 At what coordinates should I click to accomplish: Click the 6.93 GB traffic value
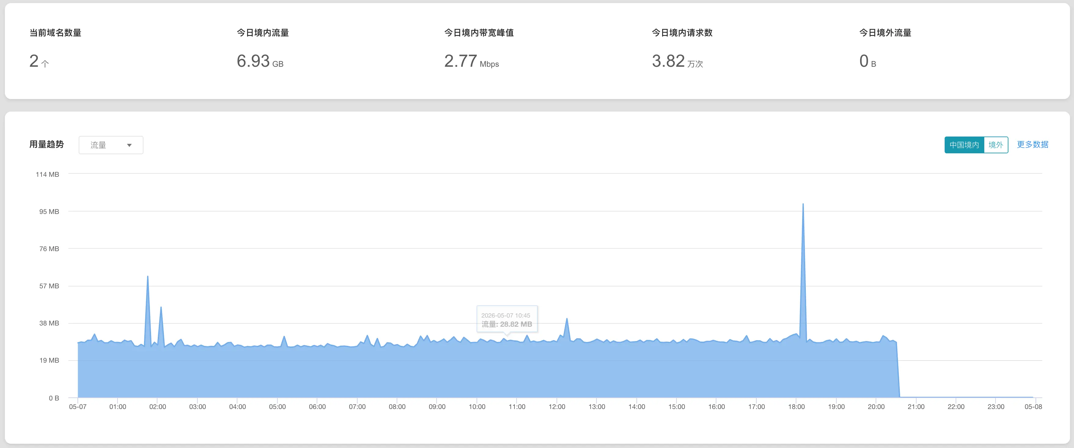pos(260,61)
